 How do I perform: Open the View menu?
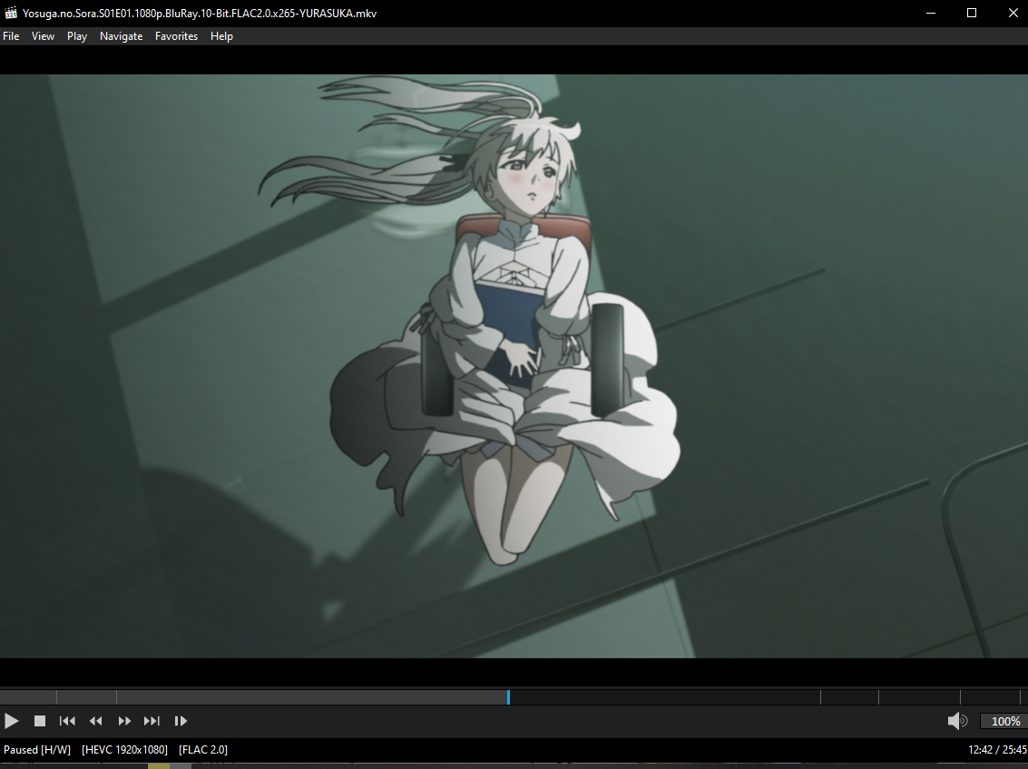tap(43, 36)
